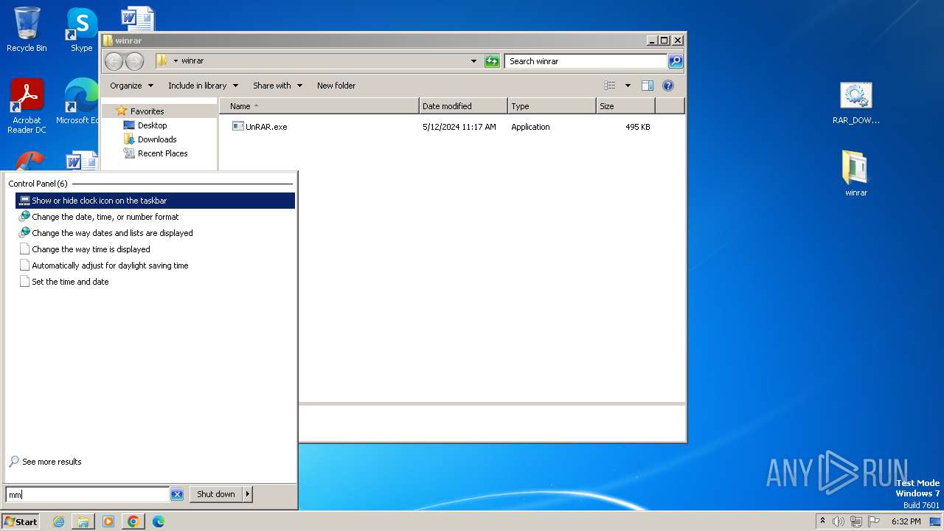Click the Search winrar field
The height and width of the screenshot is (531, 944).
[586, 61]
